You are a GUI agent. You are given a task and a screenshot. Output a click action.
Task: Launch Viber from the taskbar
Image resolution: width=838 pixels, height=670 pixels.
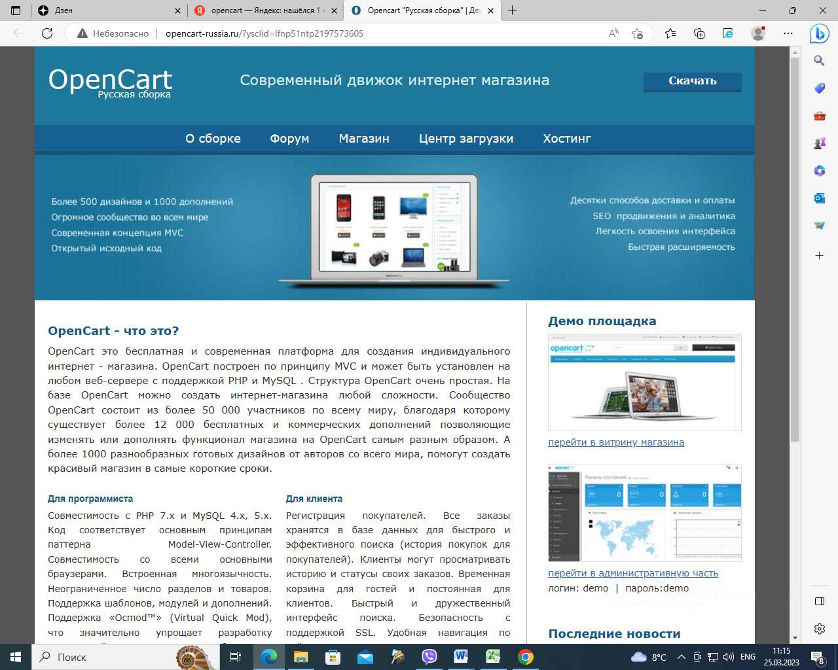click(x=429, y=657)
